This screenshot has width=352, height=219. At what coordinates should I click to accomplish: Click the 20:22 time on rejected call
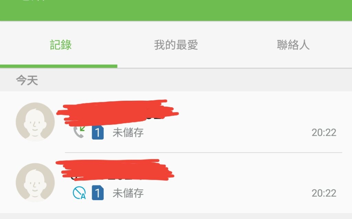pyautogui.click(x=324, y=193)
